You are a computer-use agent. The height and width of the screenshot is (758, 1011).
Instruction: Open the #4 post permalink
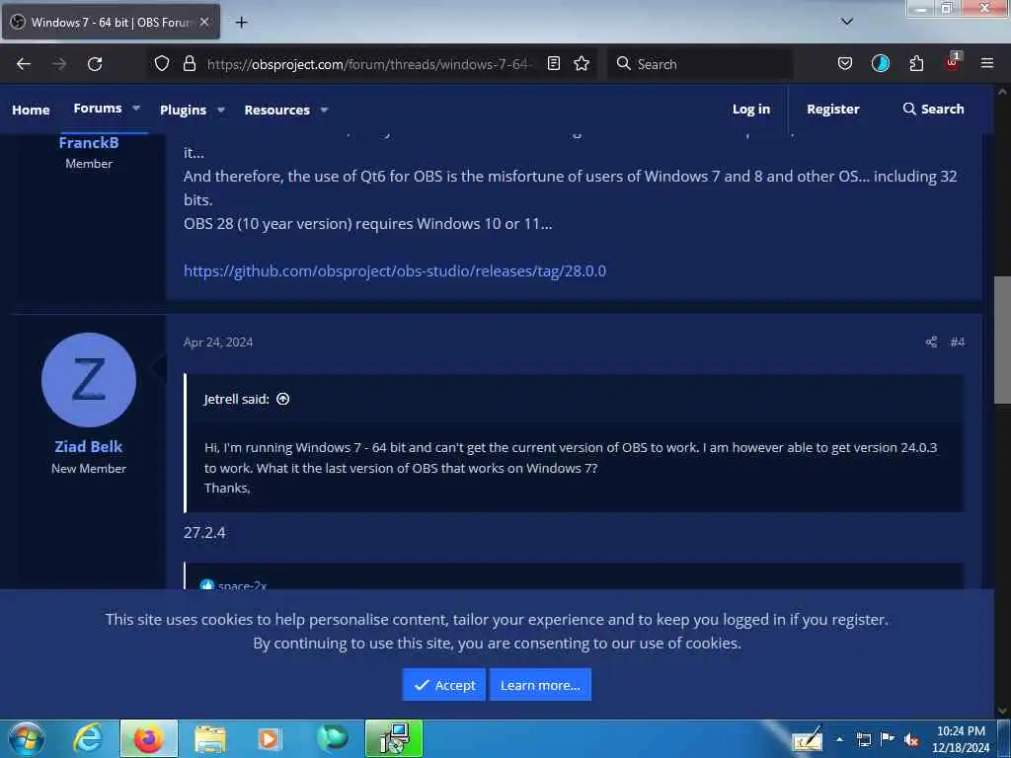pos(957,342)
